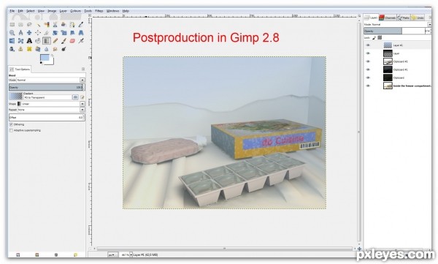The image size is (438, 264).
Task: Choose the Text tool (letter A)
Action: point(29,41)
